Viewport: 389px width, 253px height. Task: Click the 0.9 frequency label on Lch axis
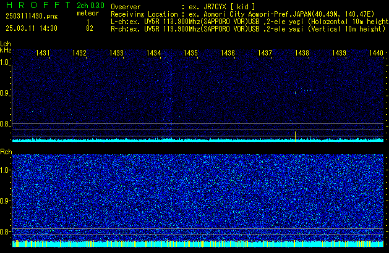tap(4, 93)
